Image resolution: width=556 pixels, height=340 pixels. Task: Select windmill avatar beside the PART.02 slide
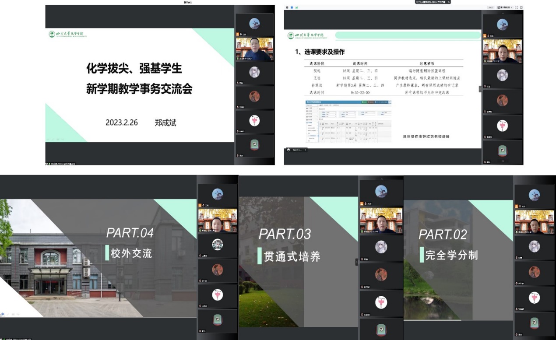pos(534,195)
